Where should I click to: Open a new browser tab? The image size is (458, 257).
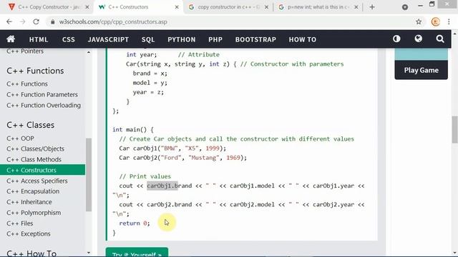(x=372, y=7)
